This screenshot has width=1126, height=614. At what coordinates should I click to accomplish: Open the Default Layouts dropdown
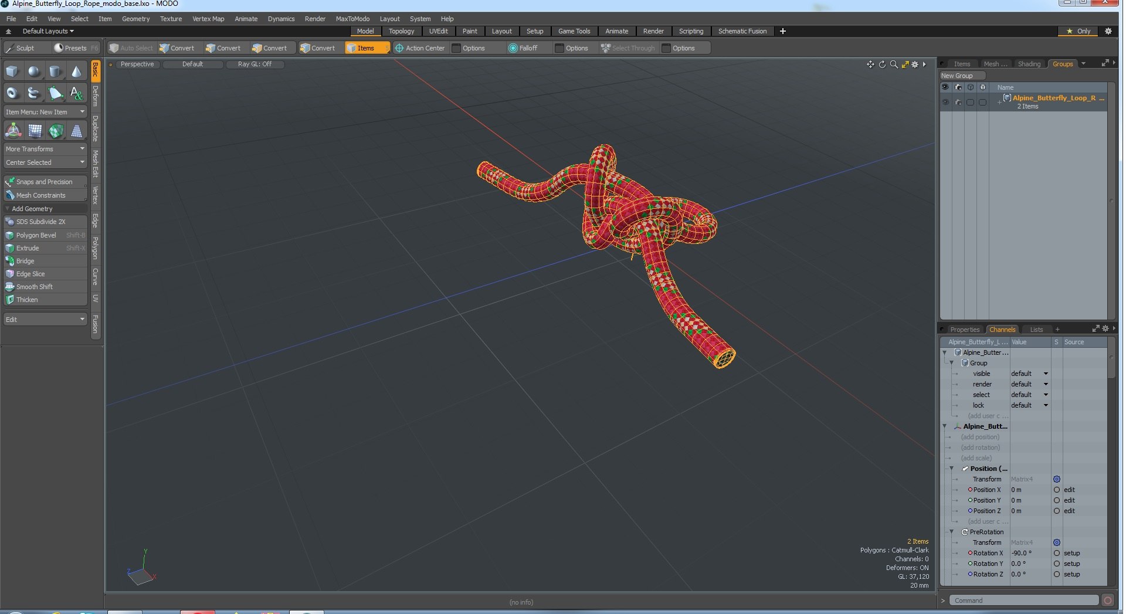point(48,31)
